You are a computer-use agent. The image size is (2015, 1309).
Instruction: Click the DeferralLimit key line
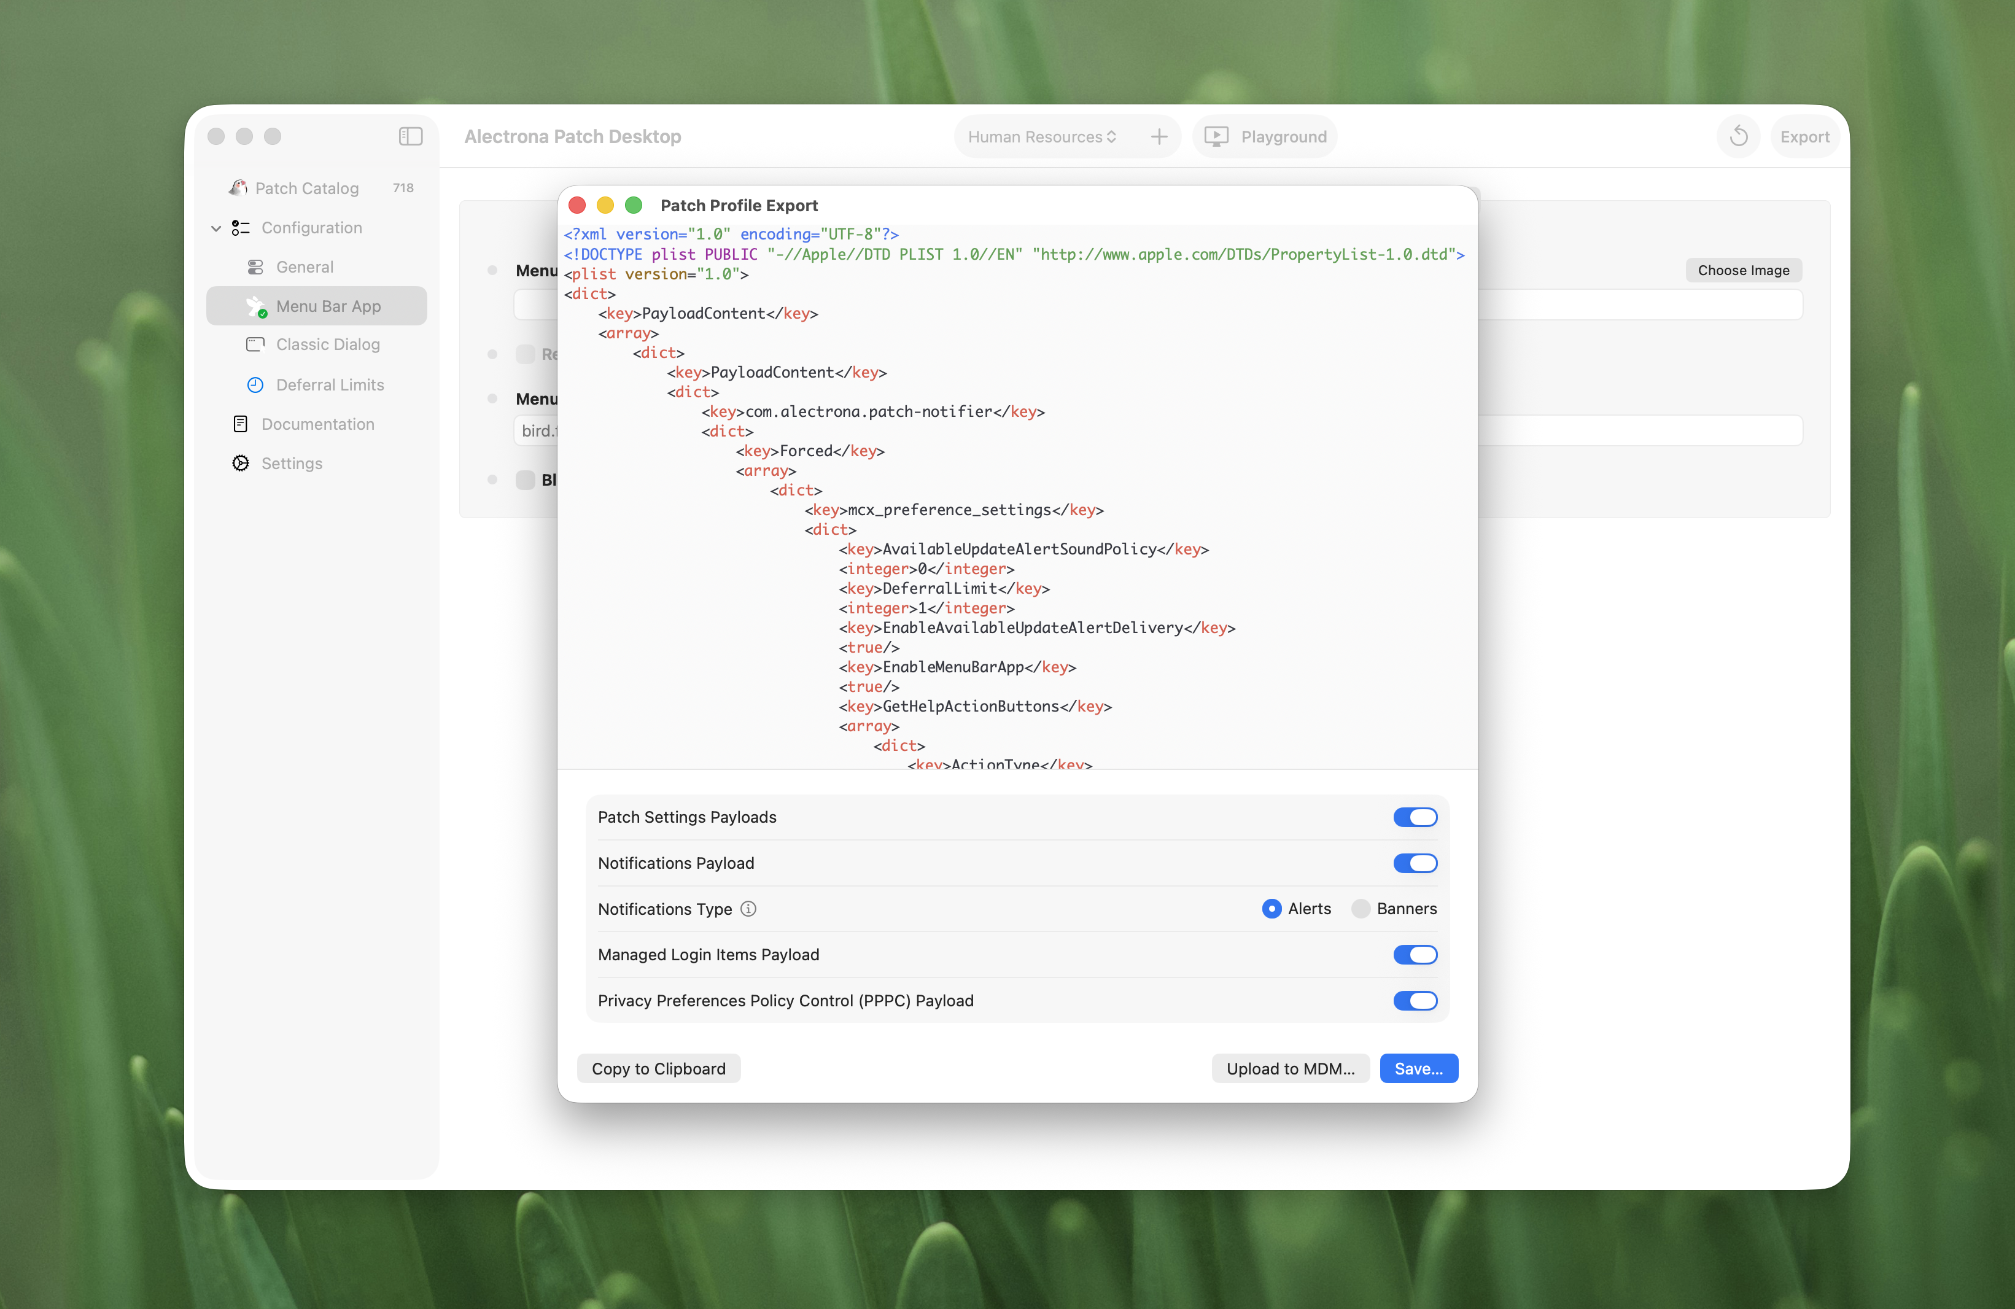point(944,588)
